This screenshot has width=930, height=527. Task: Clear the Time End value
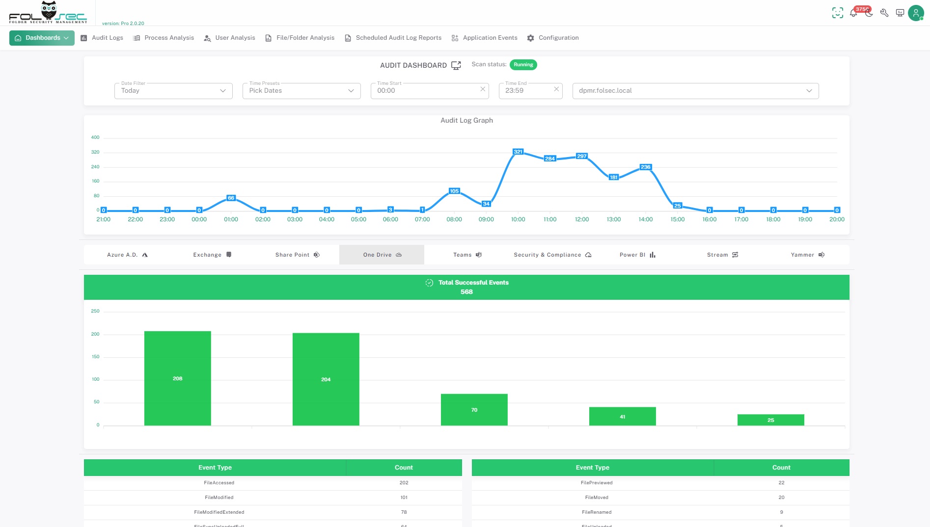pyautogui.click(x=556, y=89)
